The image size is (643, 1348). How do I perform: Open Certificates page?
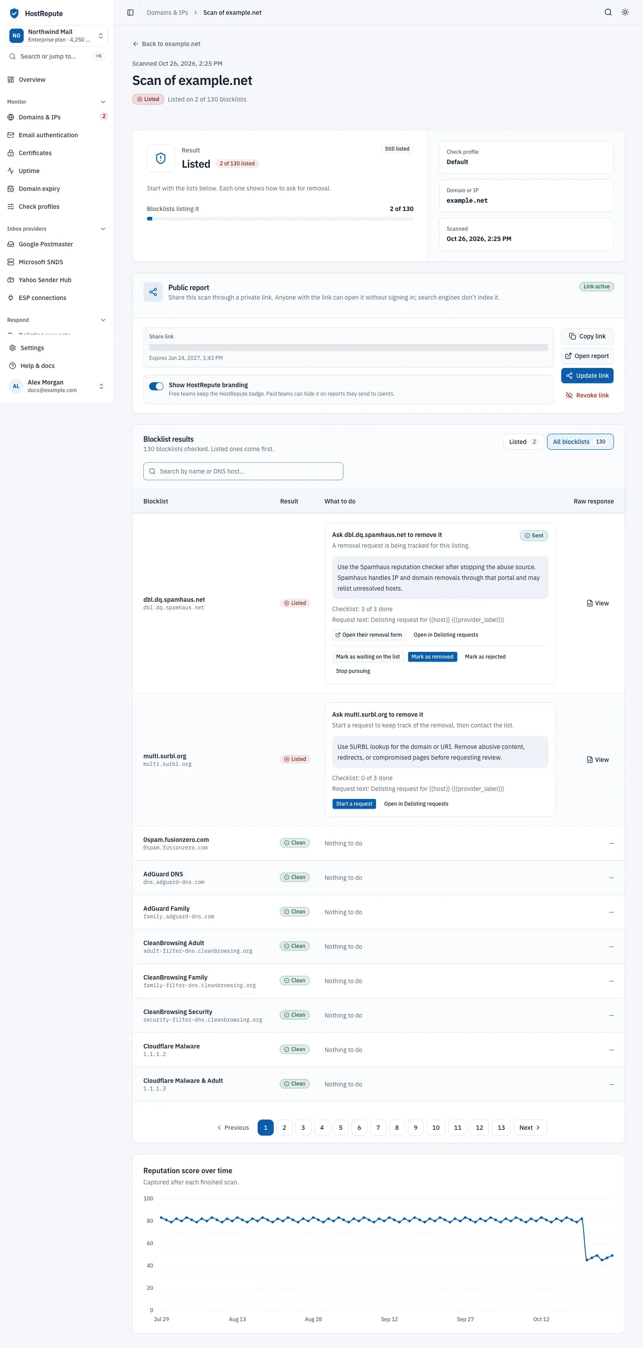pyautogui.click(x=57, y=153)
